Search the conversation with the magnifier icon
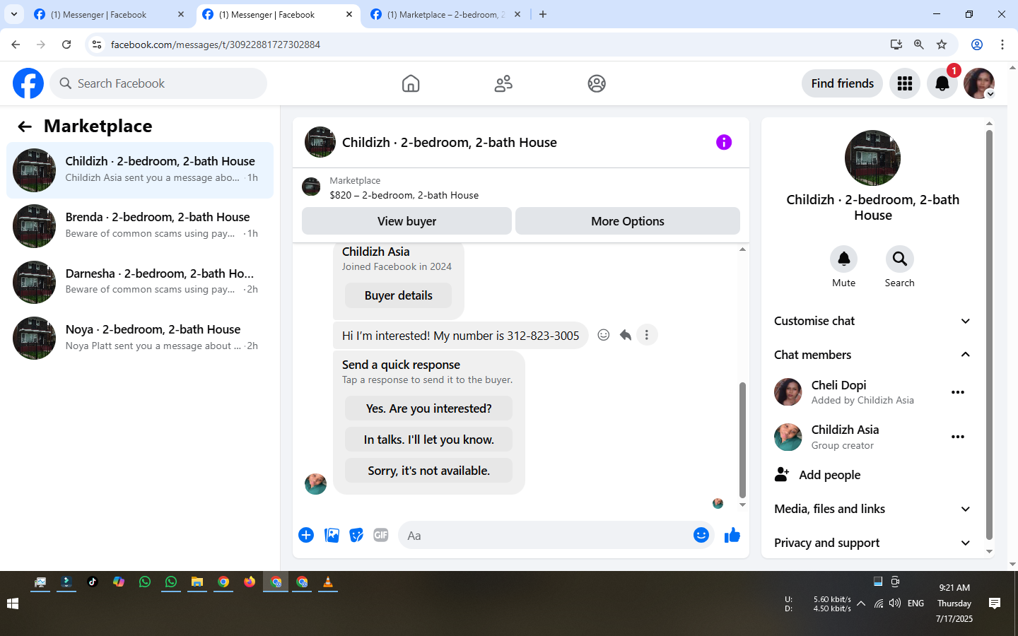Screen dimensions: 1018x636 click(900, 259)
